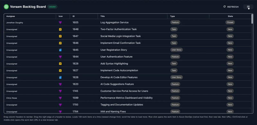Click the Feature type badge for 1605
This screenshot has height=125, width=257.
click(x=175, y=22)
